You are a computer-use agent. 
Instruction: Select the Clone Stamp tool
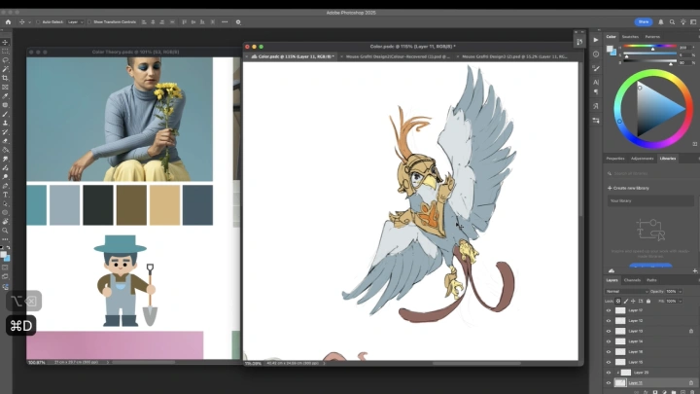pos(6,123)
